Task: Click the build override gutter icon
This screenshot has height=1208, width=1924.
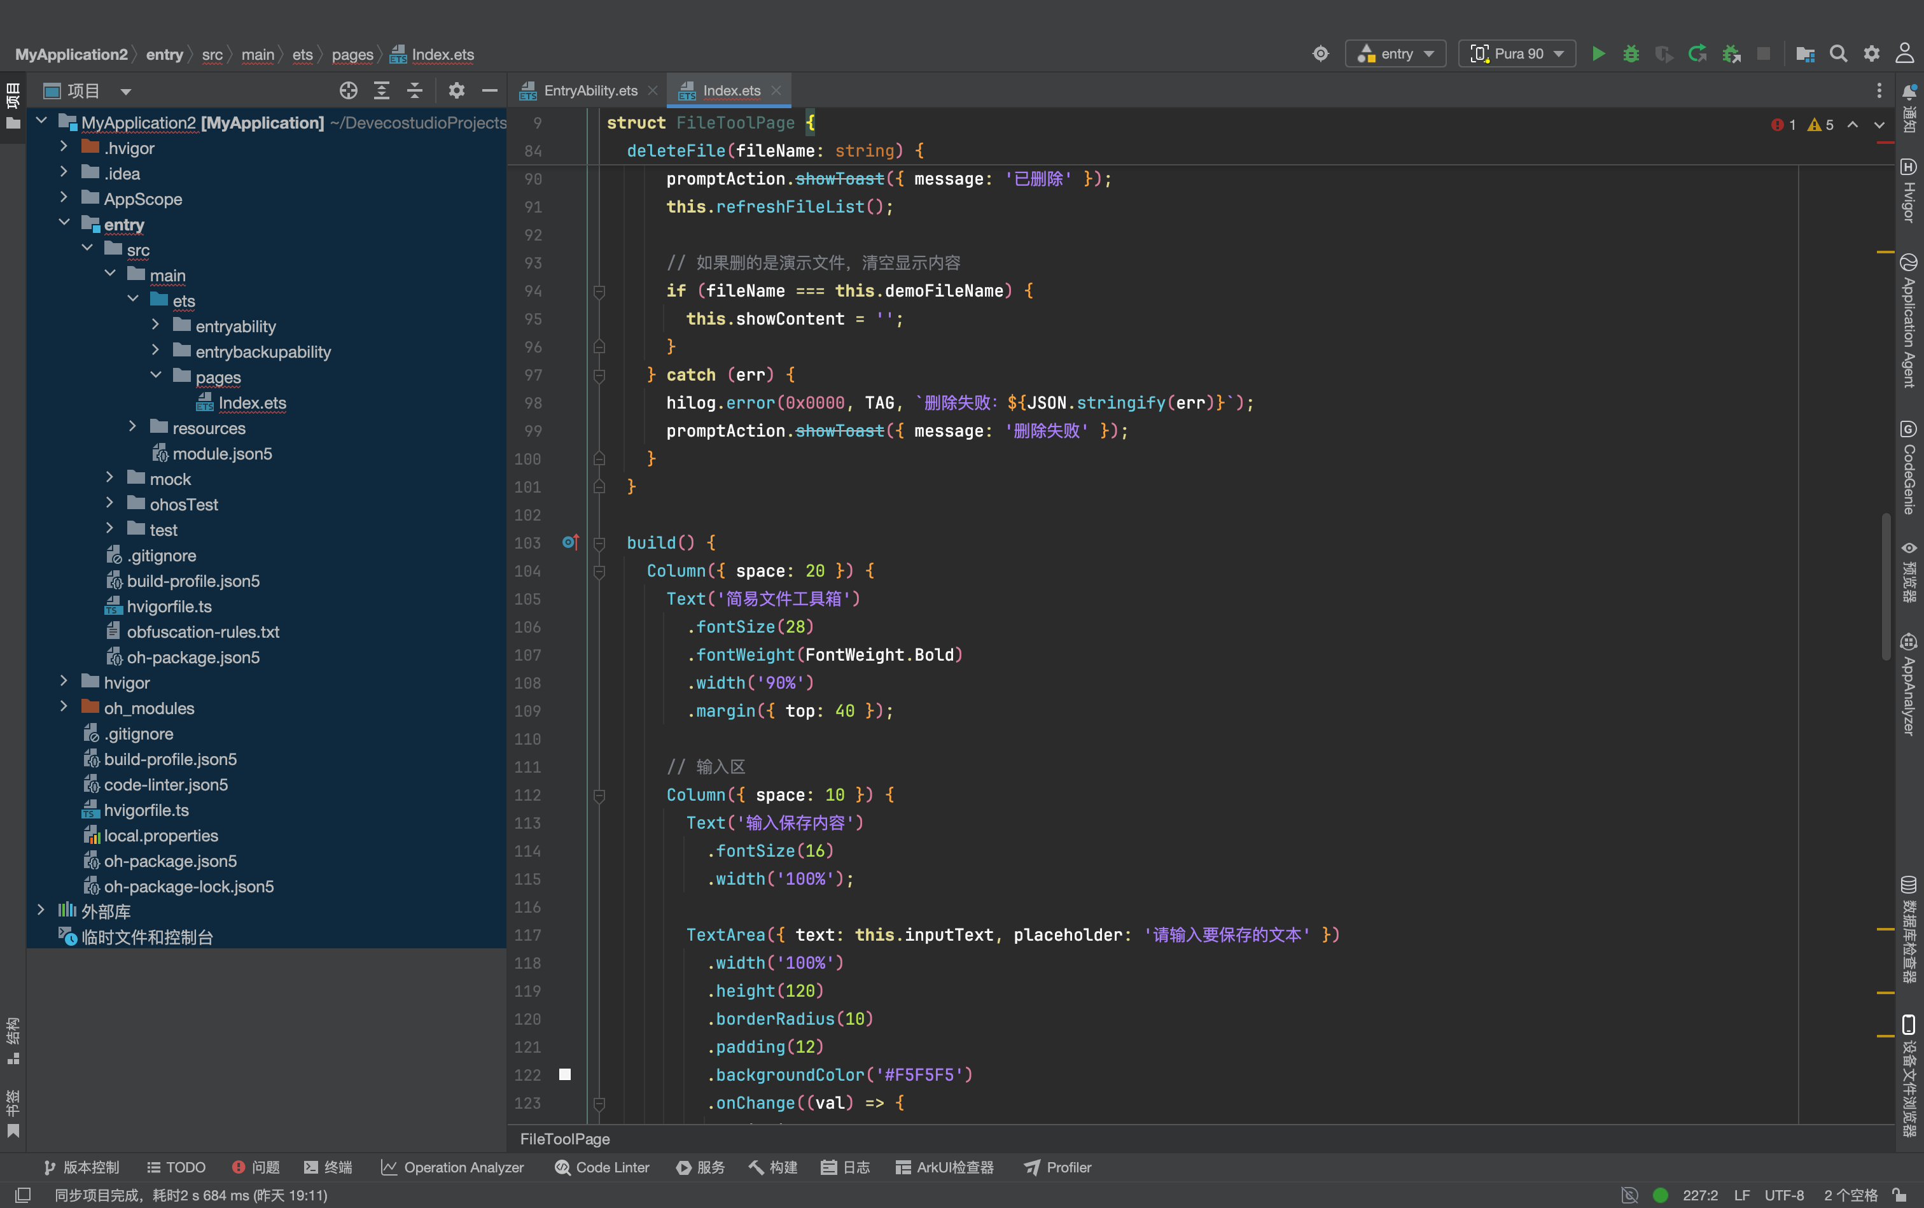Action: 570,542
